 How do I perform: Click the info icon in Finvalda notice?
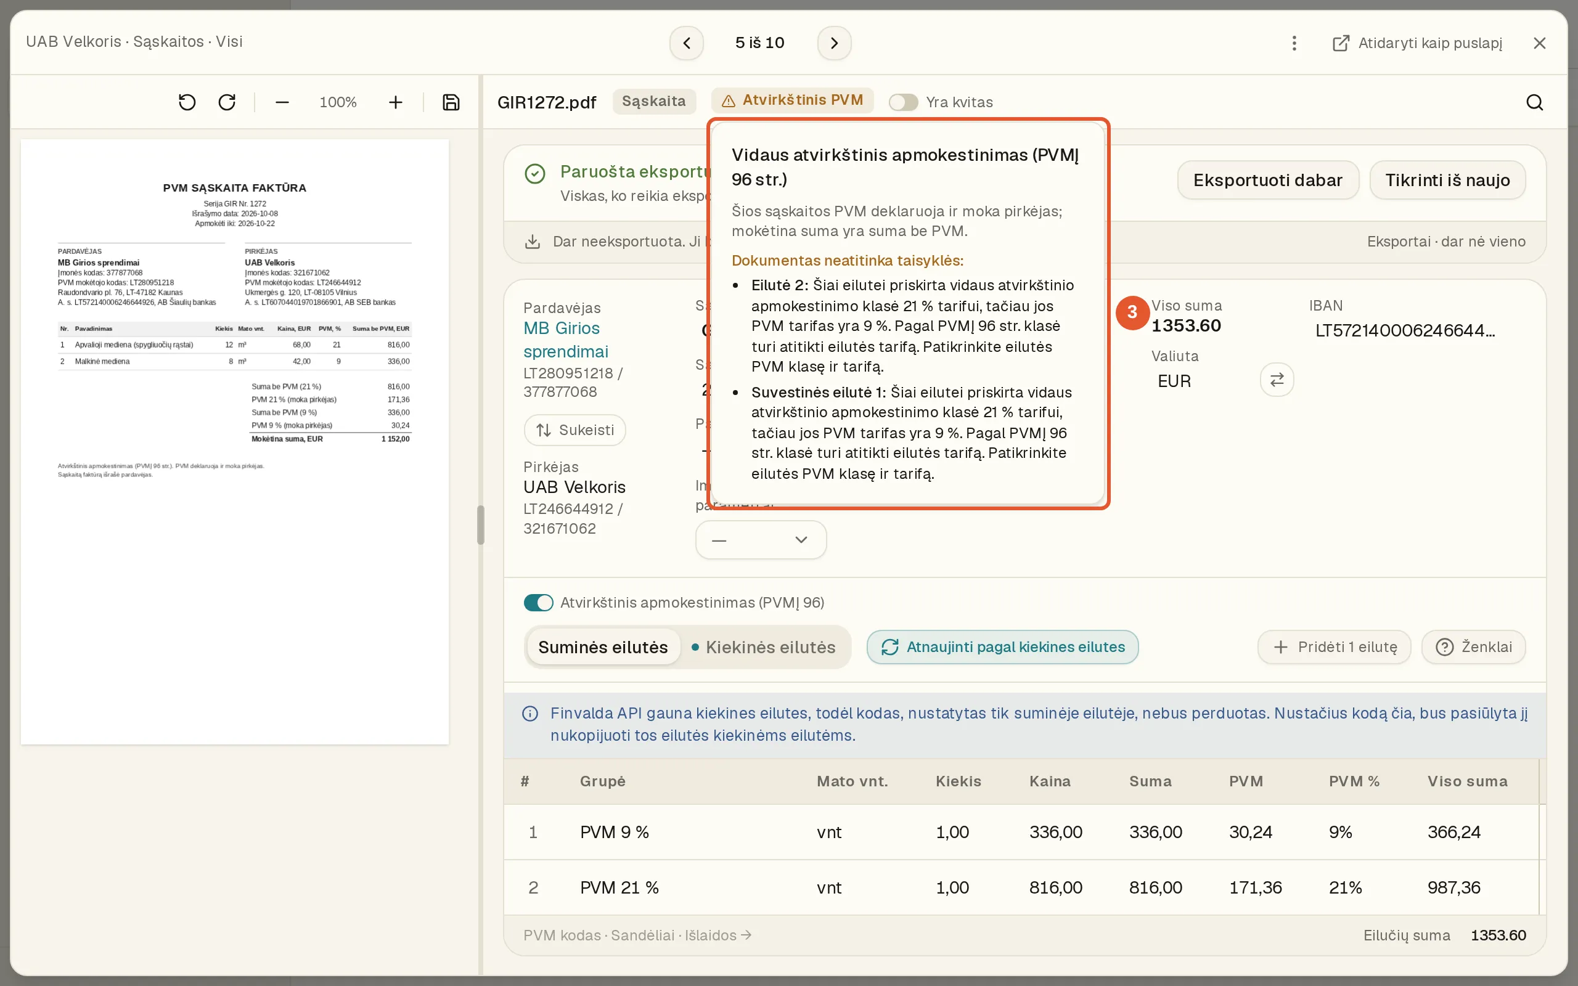click(x=530, y=714)
